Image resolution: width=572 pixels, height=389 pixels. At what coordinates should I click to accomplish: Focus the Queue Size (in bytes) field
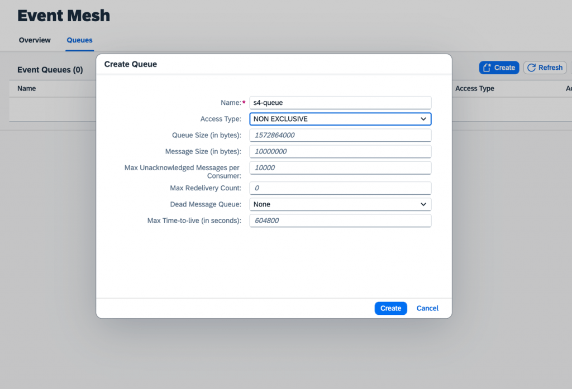click(340, 135)
